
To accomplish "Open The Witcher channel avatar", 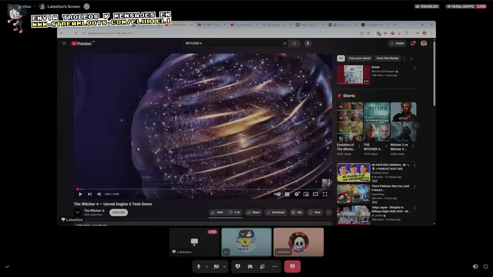I will pyautogui.click(x=77, y=212).
